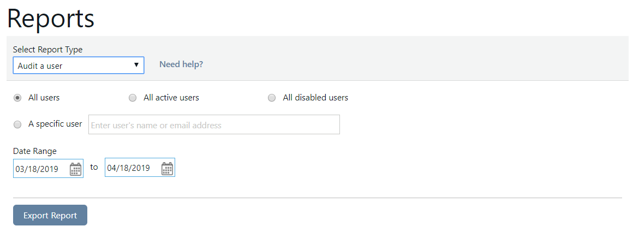
Task: Click the dropdown arrow beside Audit a user
Action: (136, 64)
